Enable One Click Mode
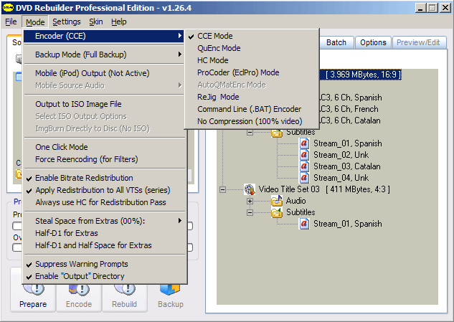 pos(105,147)
